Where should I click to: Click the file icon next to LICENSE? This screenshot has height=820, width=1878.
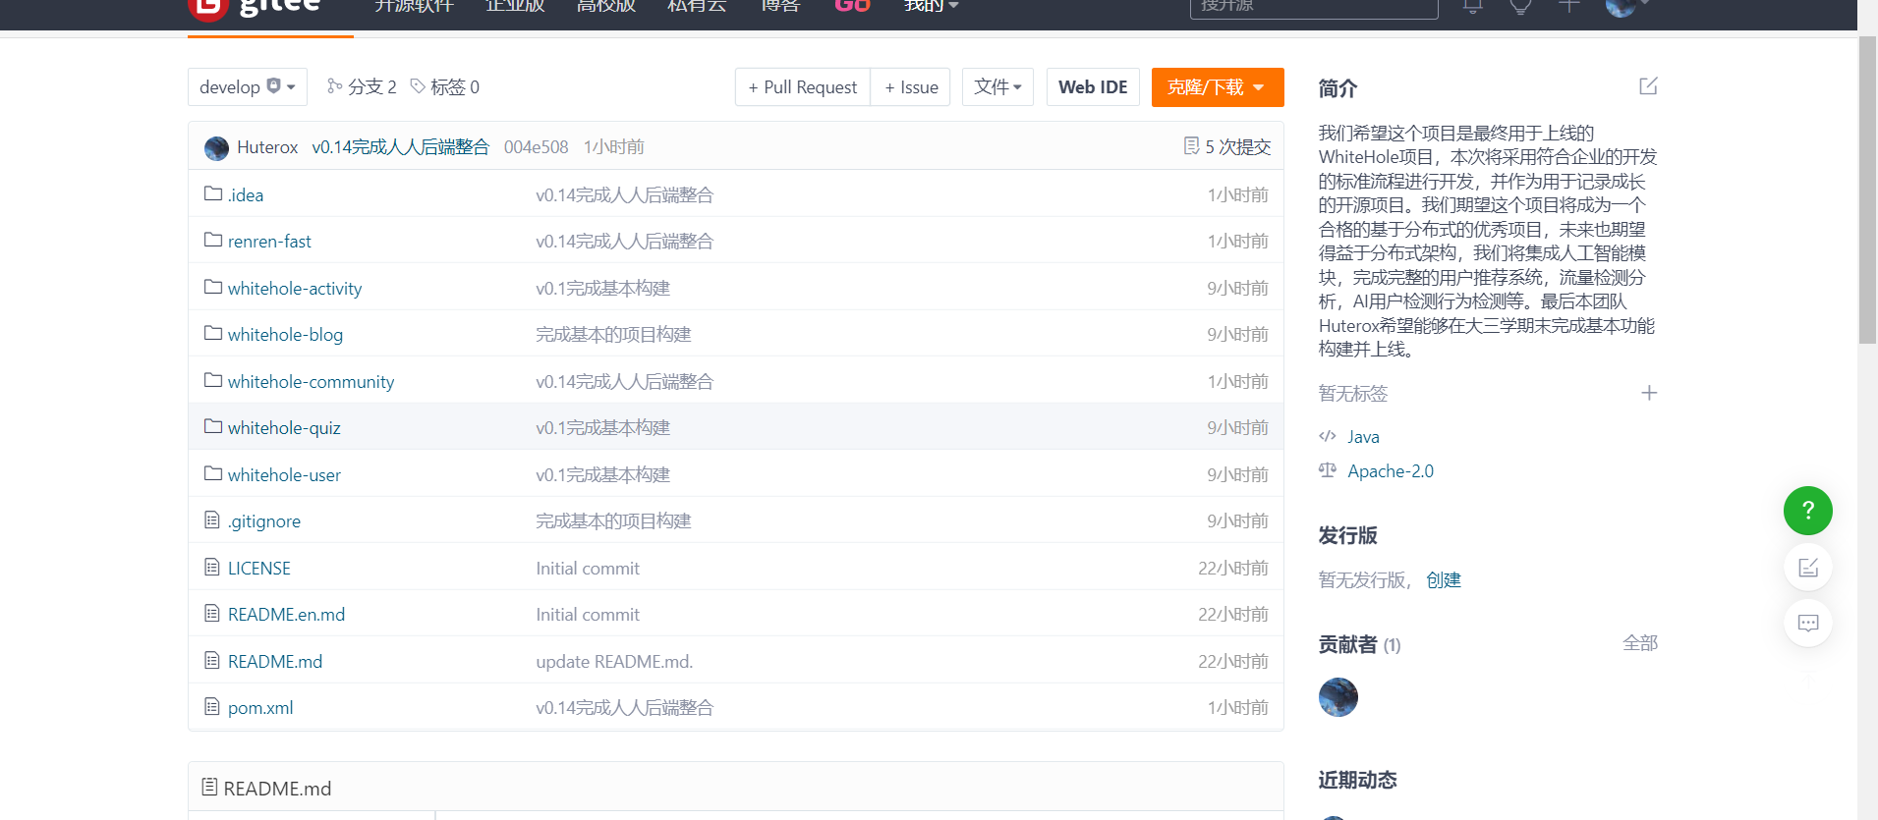212,567
